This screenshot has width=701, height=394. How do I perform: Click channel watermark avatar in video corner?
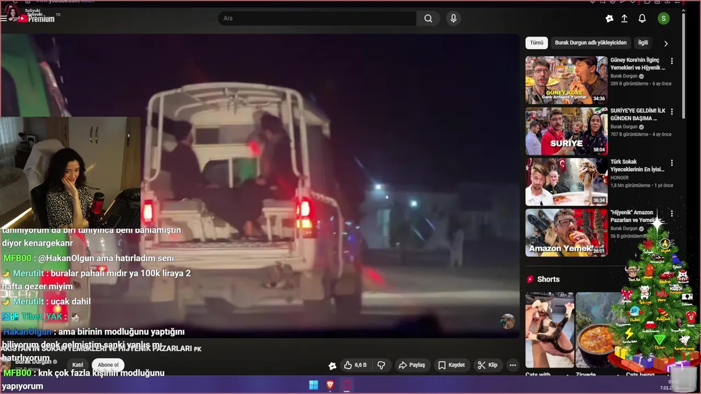(x=508, y=322)
